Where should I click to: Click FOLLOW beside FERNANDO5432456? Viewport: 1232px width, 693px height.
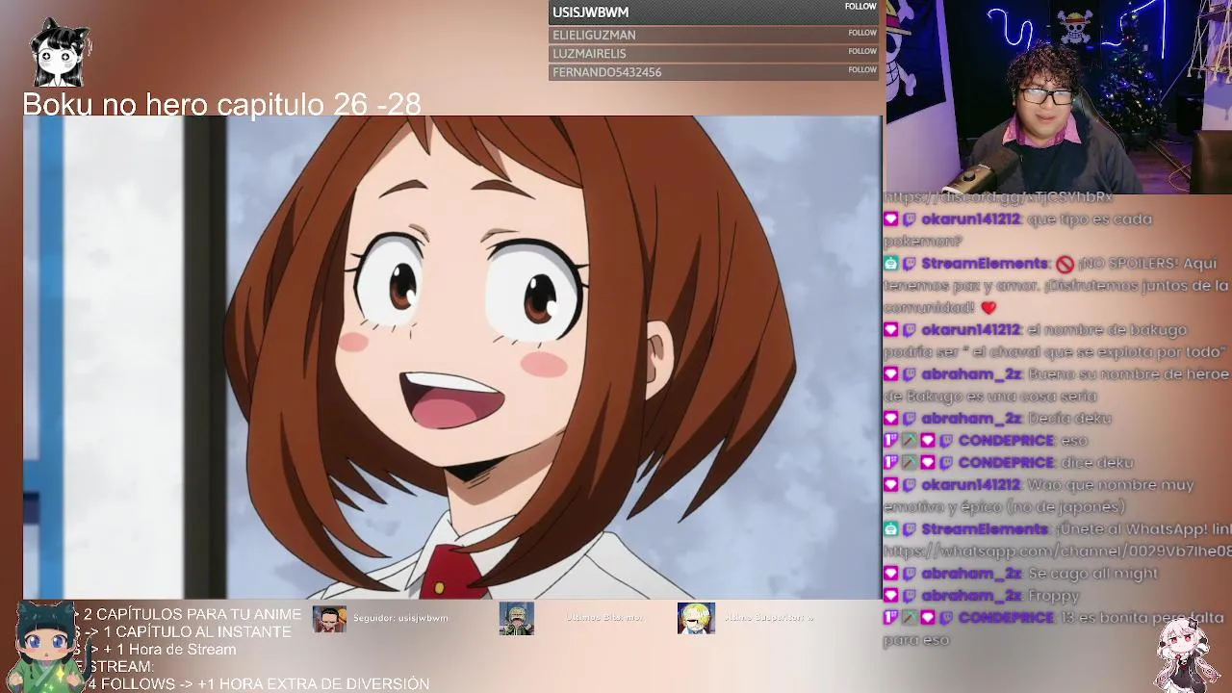point(862,69)
